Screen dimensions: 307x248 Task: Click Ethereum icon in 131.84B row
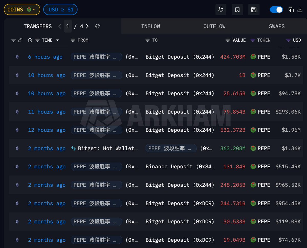tap(17, 167)
